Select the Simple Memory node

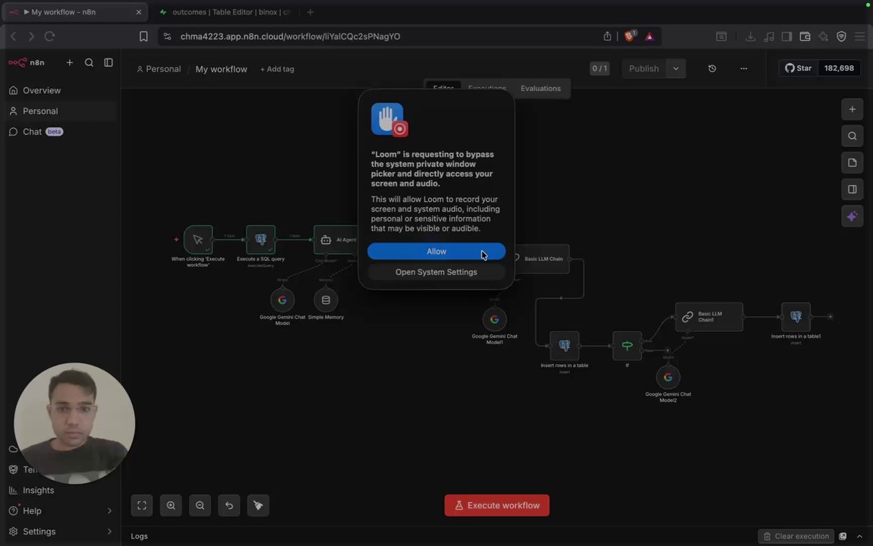(326, 300)
